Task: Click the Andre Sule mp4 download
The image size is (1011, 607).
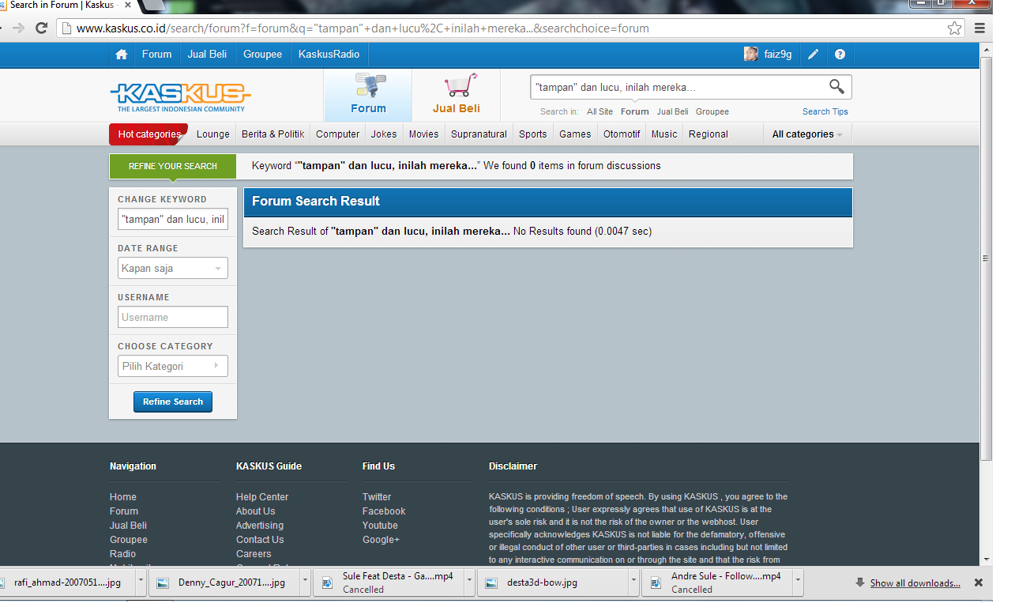Action: (x=717, y=582)
